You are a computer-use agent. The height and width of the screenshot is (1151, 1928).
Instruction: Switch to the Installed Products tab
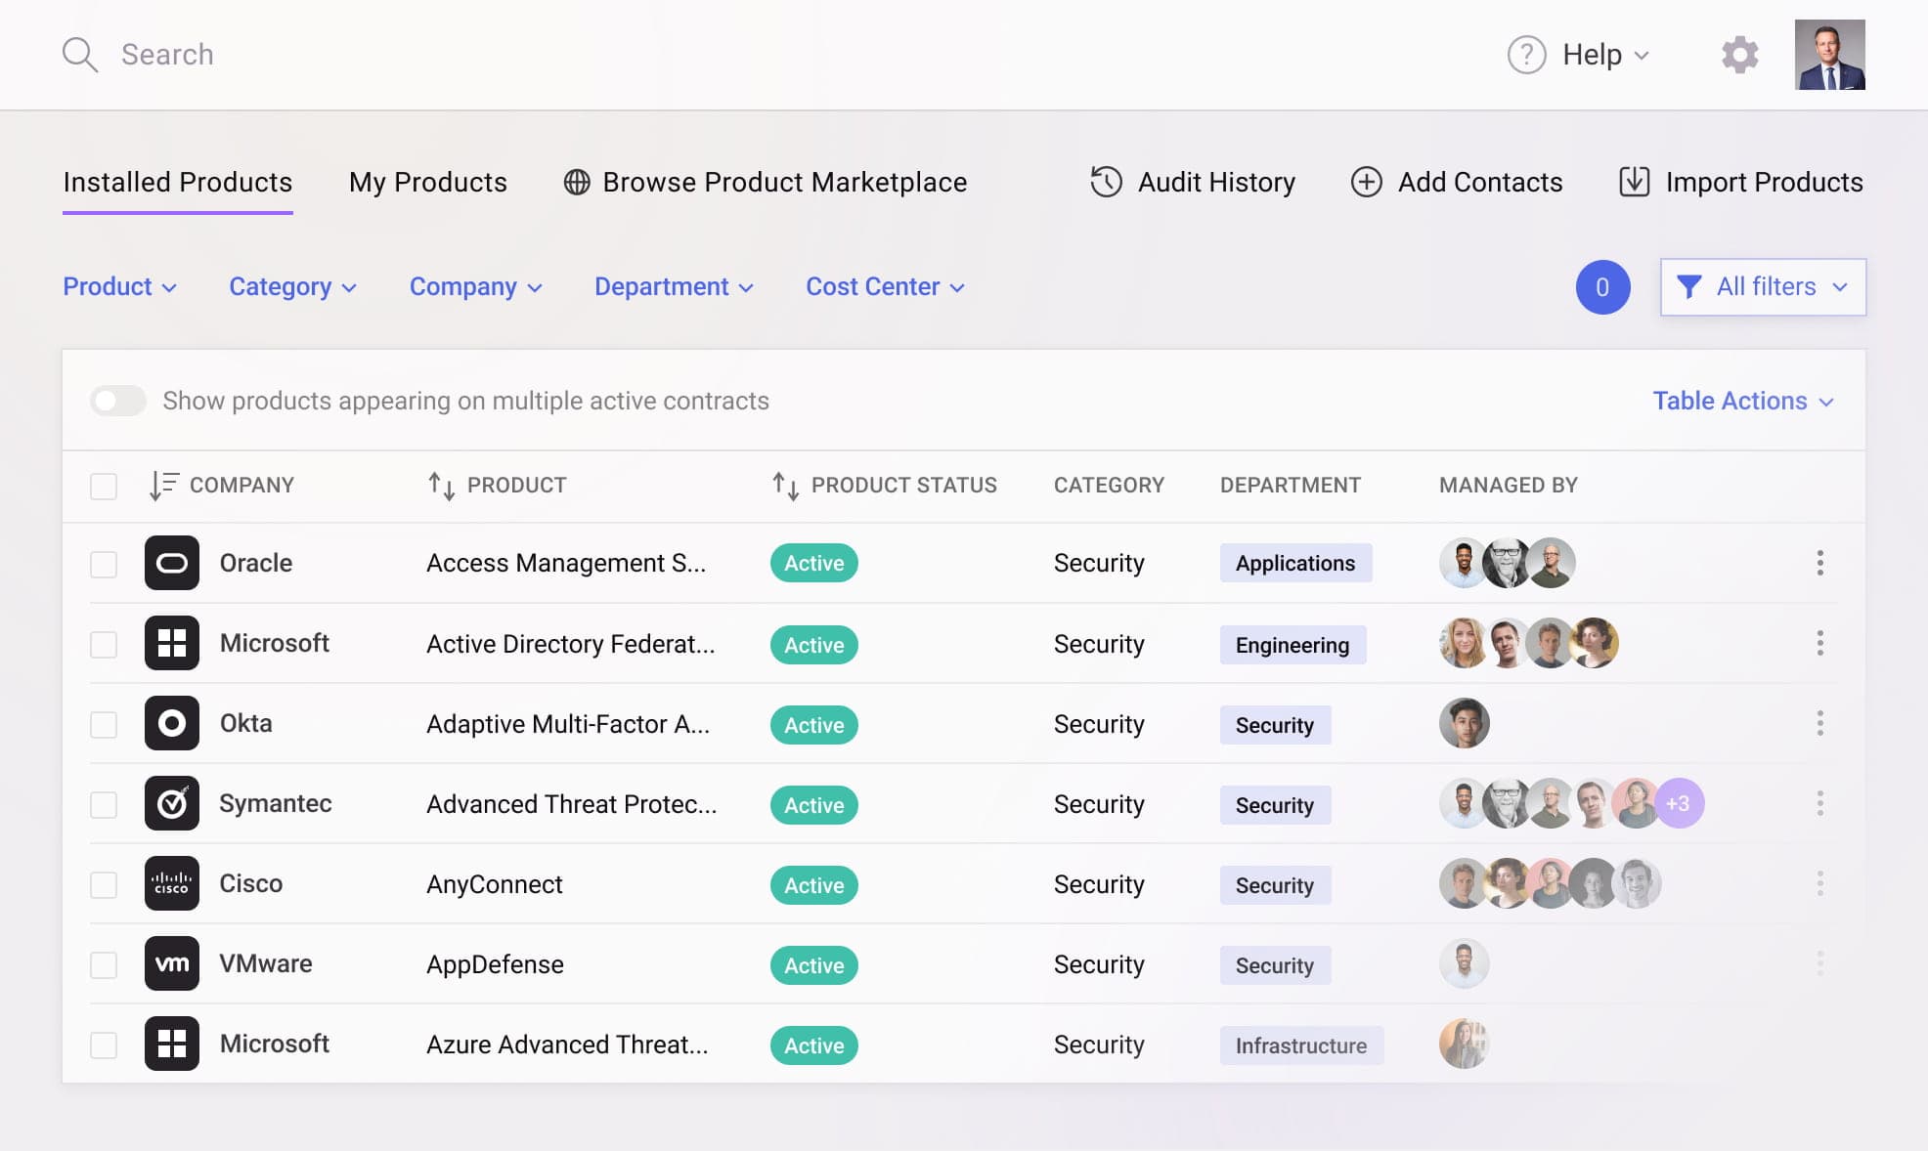click(178, 182)
